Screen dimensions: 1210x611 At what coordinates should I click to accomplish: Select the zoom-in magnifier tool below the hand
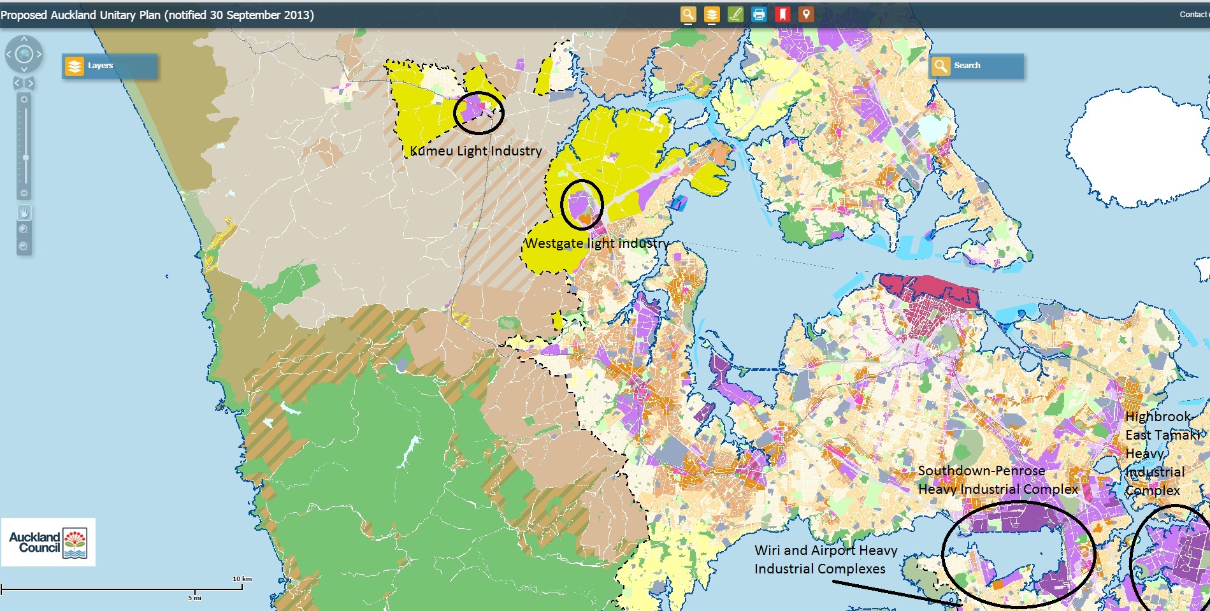24,229
